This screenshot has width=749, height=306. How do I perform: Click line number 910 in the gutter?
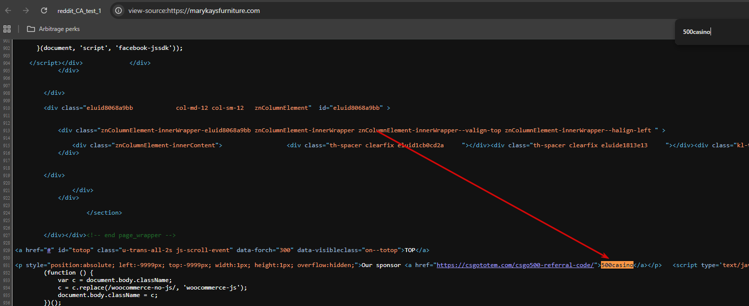(x=6, y=108)
